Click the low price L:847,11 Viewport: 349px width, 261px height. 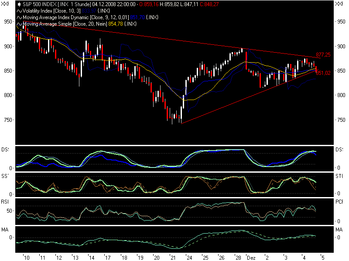(x=189, y=4)
